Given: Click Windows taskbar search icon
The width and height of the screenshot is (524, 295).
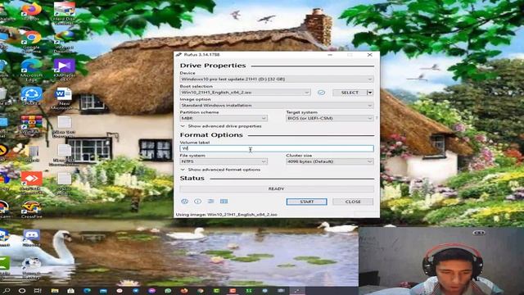Looking at the screenshot, I should pos(7,291).
